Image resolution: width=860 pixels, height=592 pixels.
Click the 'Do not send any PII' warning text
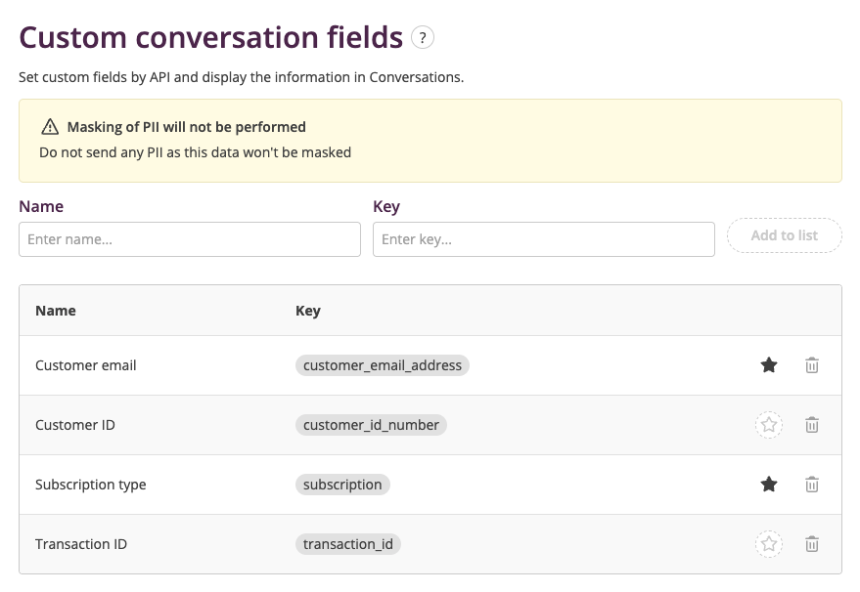(x=196, y=152)
